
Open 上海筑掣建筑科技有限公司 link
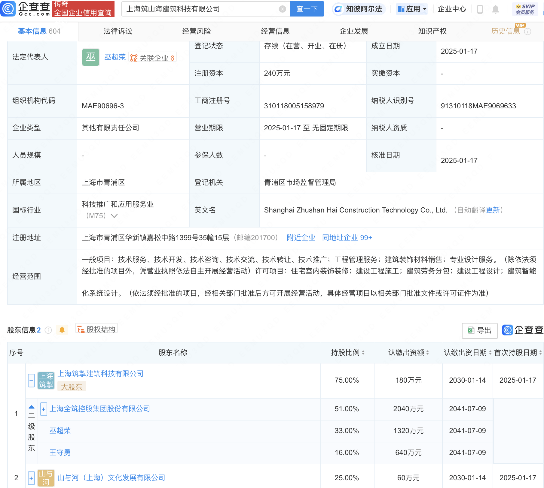[100, 374]
